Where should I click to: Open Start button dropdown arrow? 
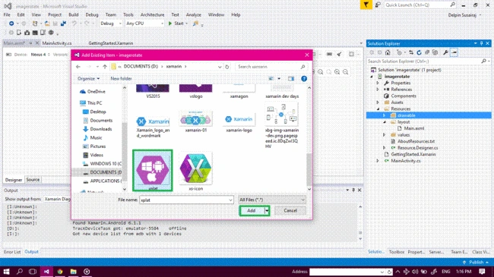(x=186, y=24)
